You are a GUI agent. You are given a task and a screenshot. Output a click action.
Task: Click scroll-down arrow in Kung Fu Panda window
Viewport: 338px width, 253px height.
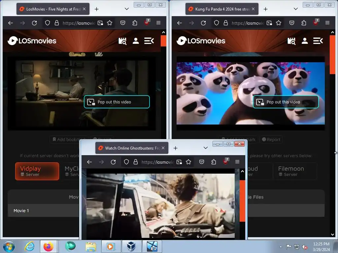[332, 235]
